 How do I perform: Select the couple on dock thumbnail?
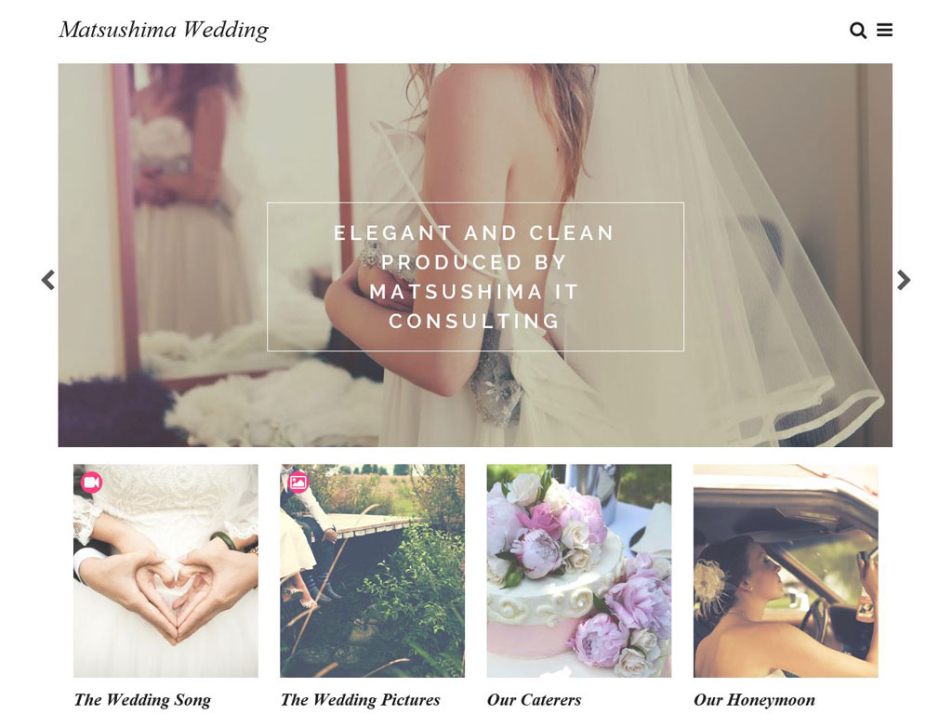click(x=372, y=571)
